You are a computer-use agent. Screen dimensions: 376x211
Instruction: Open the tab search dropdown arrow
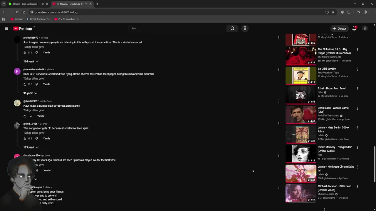(x=4, y=4)
